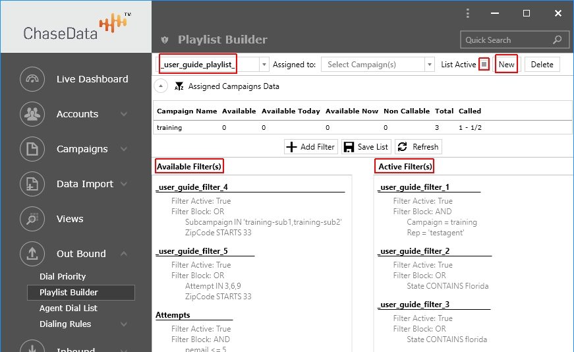Toggle the List Active checkbox

point(484,64)
